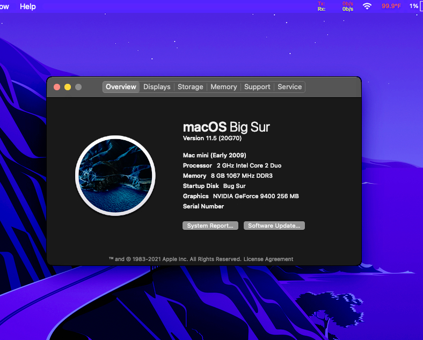This screenshot has width=423, height=340.
Task: Open the Help menu
Action: pos(28,6)
